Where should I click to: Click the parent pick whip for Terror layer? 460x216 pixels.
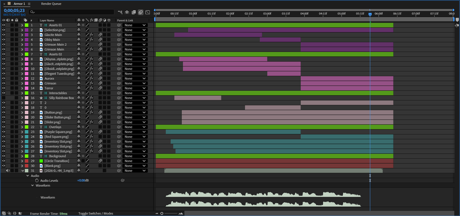click(x=119, y=88)
